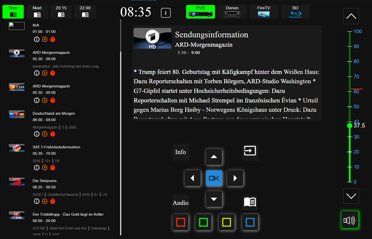Switch to the 20:15 guide tab
372x239 pixels.
pyautogui.click(x=61, y=12)
